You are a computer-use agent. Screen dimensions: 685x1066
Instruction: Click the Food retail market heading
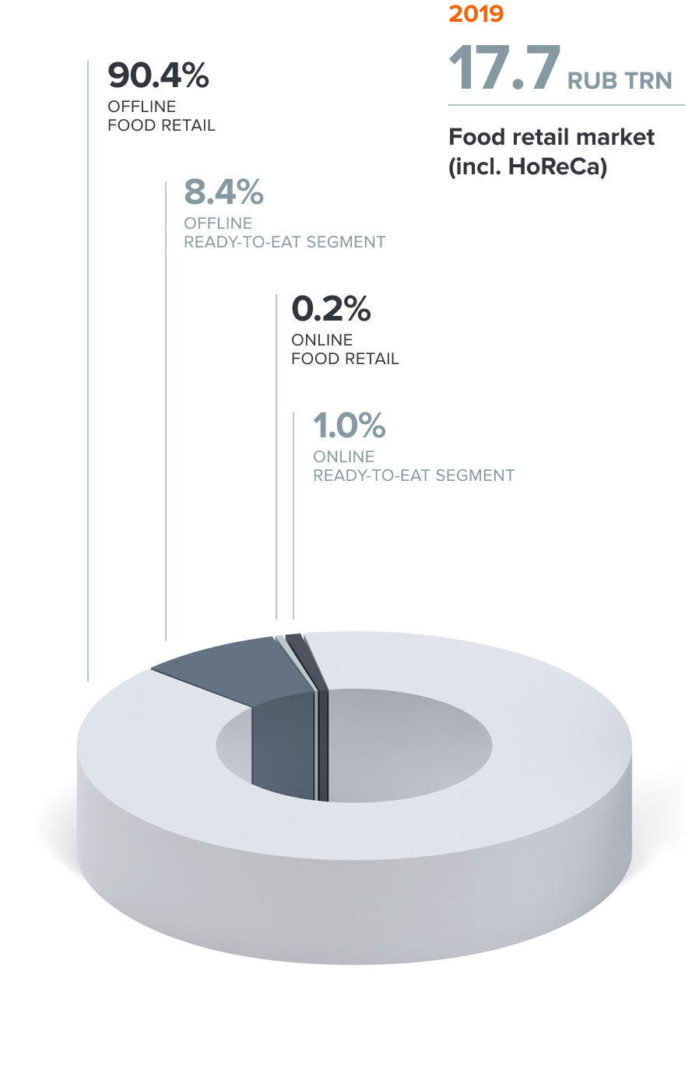coord(551,137)
